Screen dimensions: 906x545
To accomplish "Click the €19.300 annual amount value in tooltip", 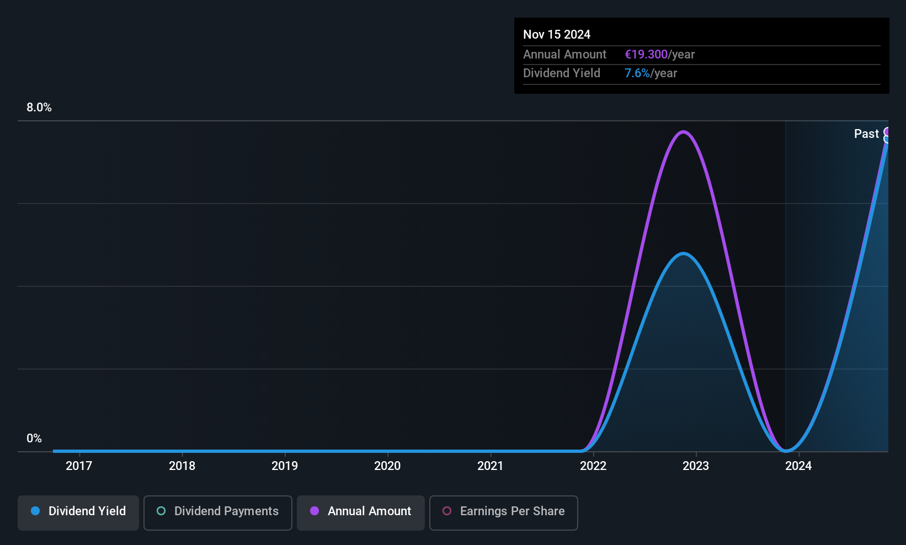I will 646,55.
